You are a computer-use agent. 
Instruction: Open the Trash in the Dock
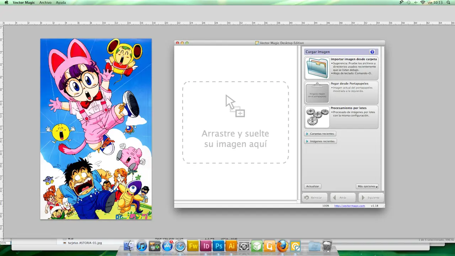tap(327, 246)
